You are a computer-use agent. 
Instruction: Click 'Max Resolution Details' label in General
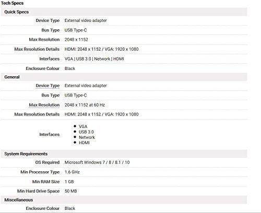[x=37, y=114]
